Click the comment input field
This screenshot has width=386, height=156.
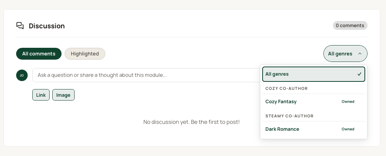click(x=146, y=75)
